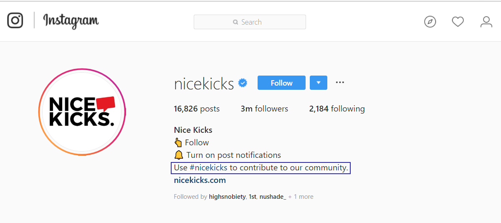
Task: Expand suggested accounts with the blue arrow button
Action: [x=319, y=83]
